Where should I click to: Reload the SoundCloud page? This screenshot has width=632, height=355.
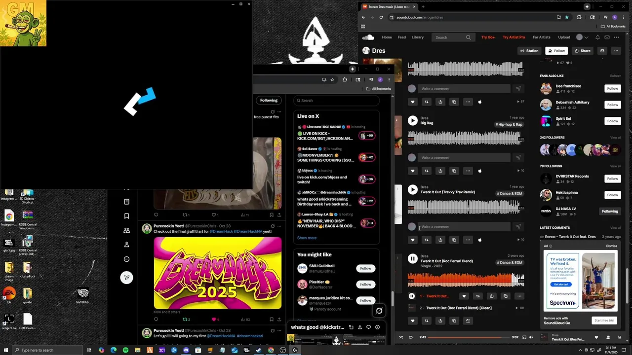pyautogui.click(x=381, y=17)
